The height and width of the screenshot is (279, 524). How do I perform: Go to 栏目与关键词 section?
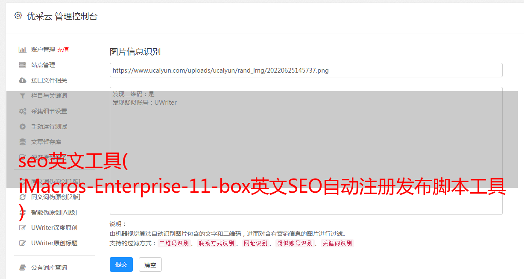coord(49,96)
